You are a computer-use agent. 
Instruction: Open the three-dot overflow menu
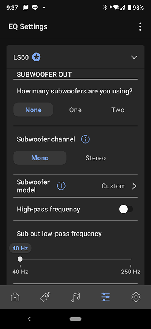pos(140,27)
